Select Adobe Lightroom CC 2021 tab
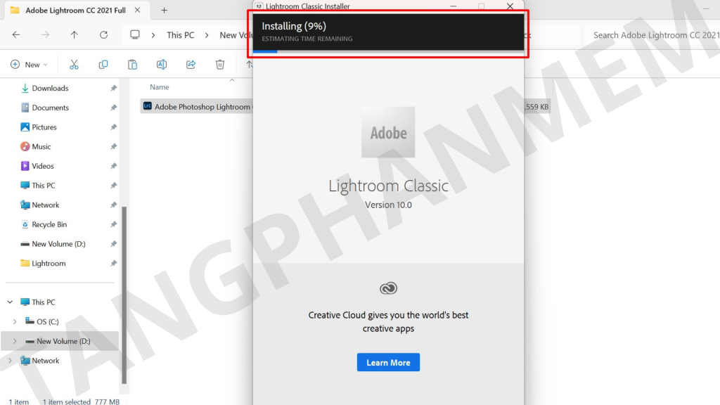This screenshot has width=720, height=405. tap(70, 11)
